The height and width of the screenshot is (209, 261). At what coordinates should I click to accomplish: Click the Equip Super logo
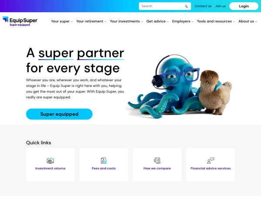pyautogui.click(x=20, y=21)
